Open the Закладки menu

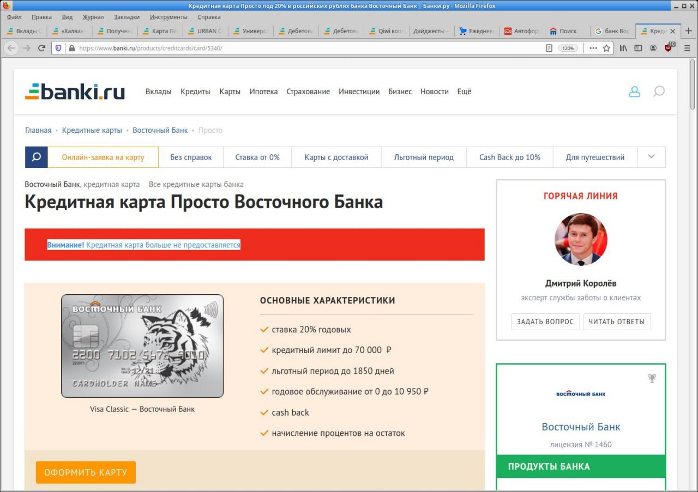[x=127, y=17]
